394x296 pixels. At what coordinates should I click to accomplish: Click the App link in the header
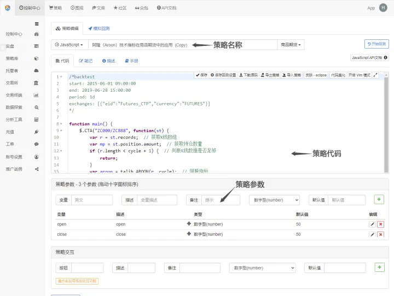(x=371, y=8)
